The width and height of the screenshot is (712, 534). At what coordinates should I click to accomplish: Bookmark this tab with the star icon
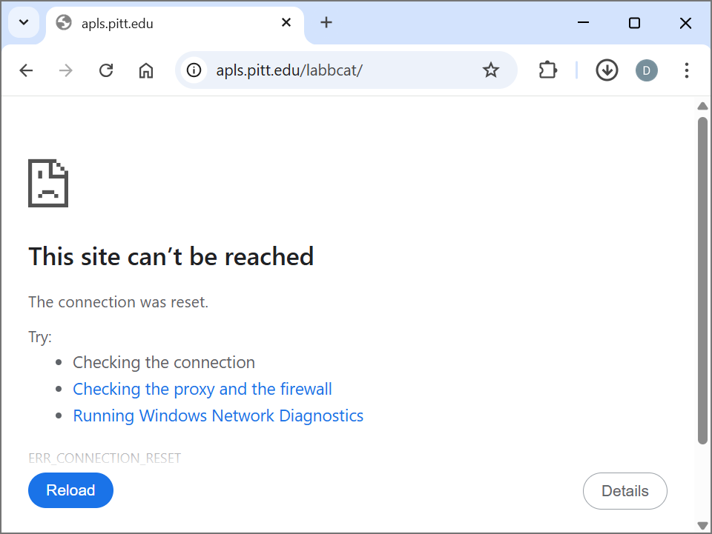coord(490,70)
